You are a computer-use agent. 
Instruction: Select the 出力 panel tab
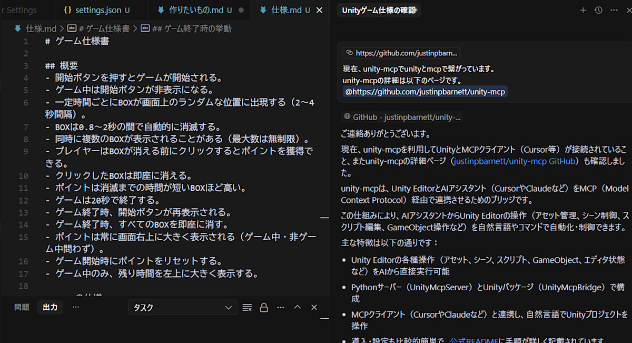[50, 307]
